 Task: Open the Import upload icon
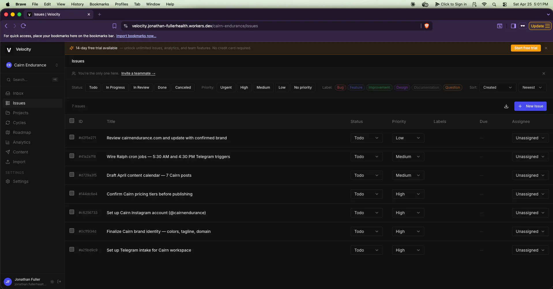click(8, 162)
